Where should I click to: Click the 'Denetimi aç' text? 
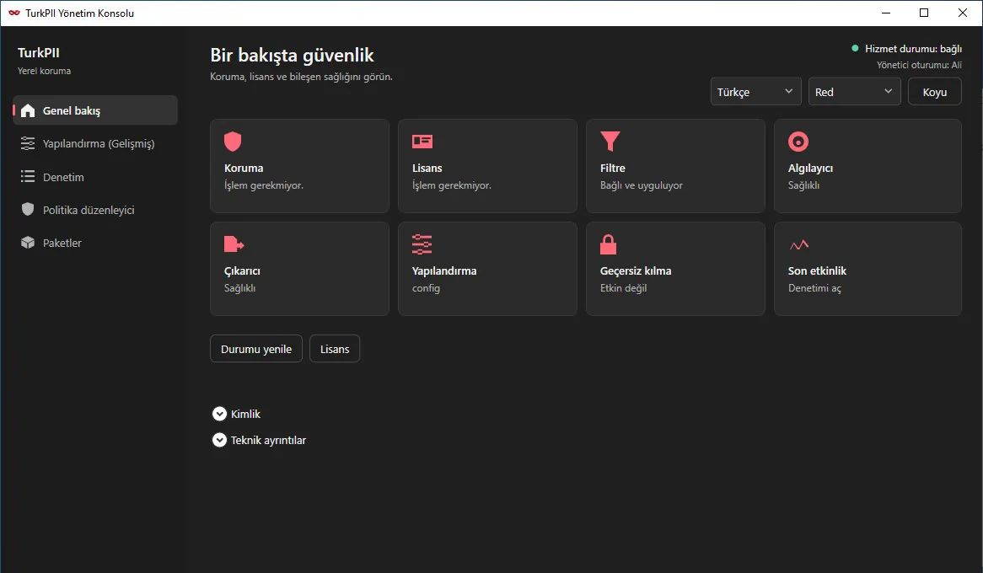point(814,288)
